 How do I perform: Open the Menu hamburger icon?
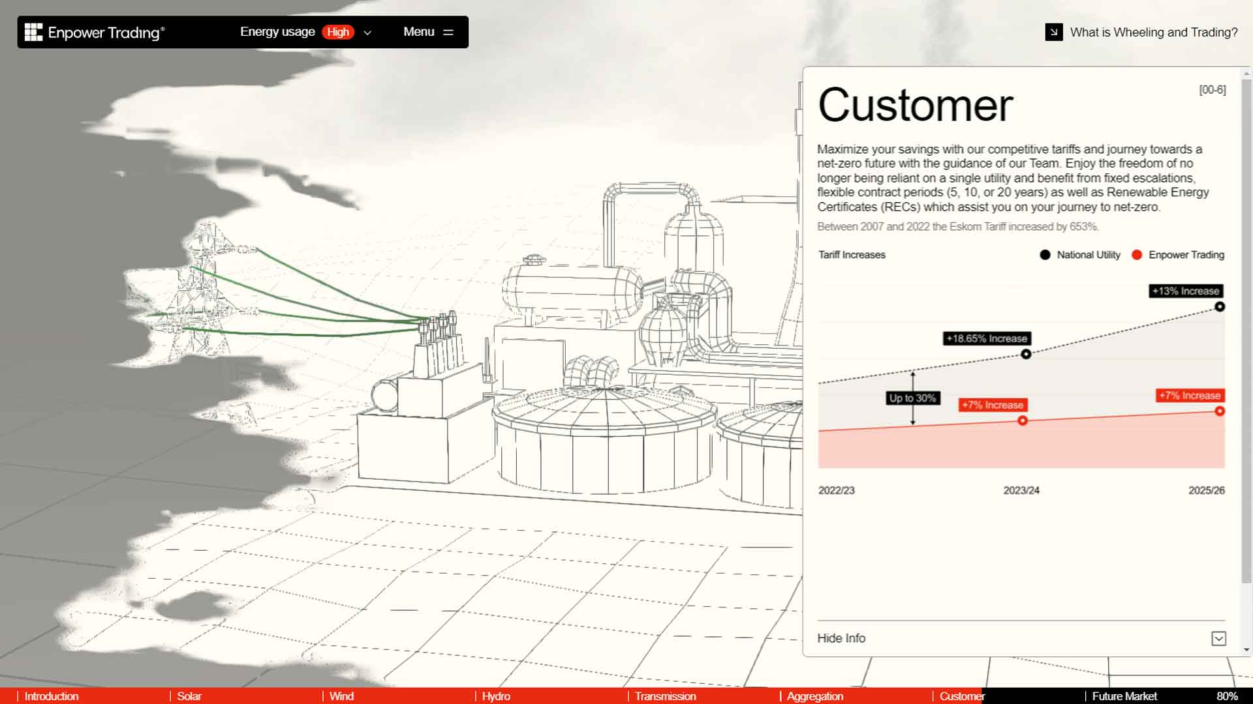448,32
